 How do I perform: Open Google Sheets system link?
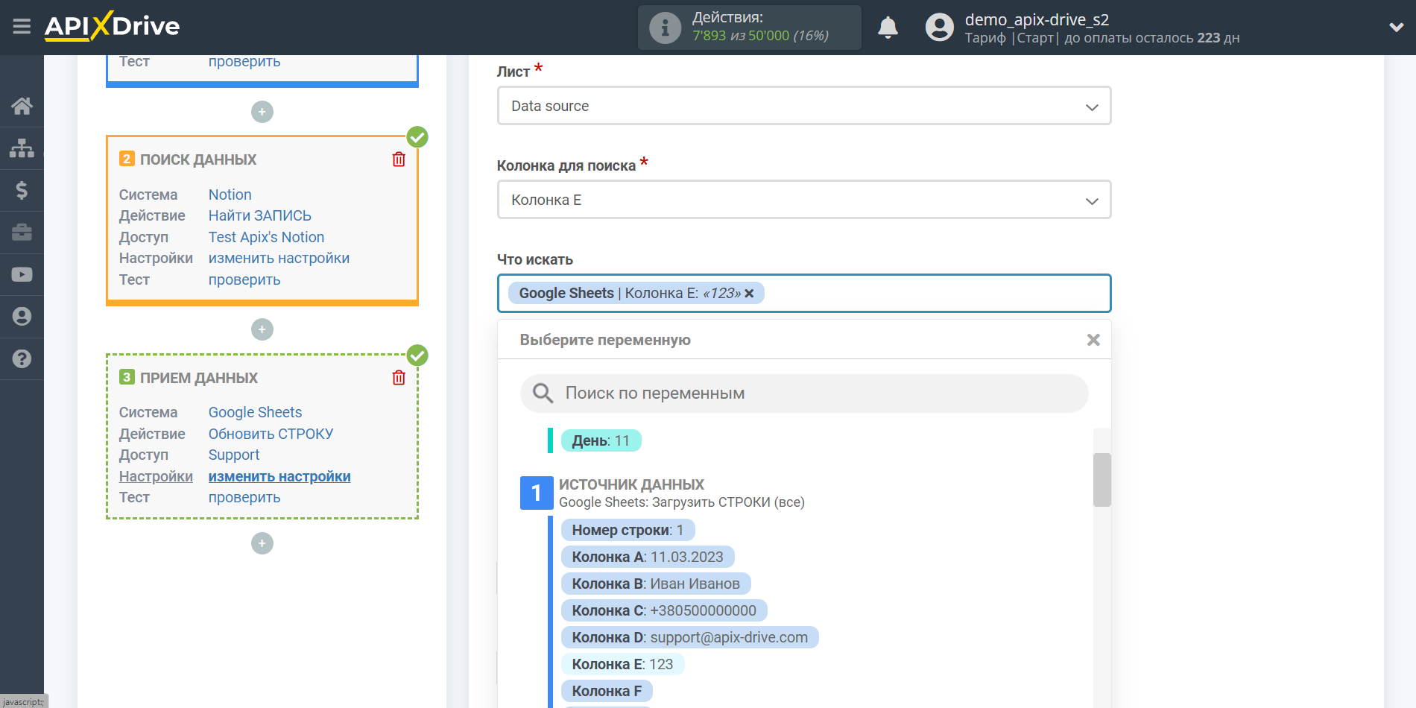click(255, 412)
